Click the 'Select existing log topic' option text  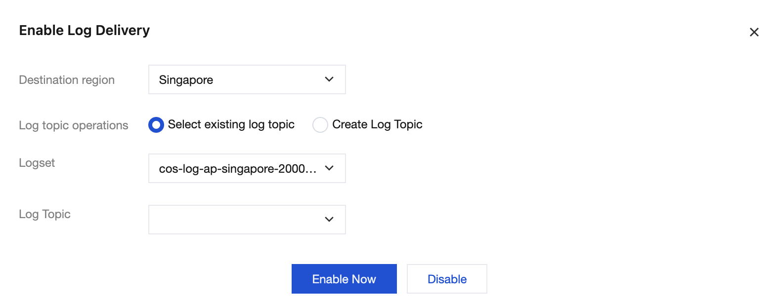tap(231, 124)
